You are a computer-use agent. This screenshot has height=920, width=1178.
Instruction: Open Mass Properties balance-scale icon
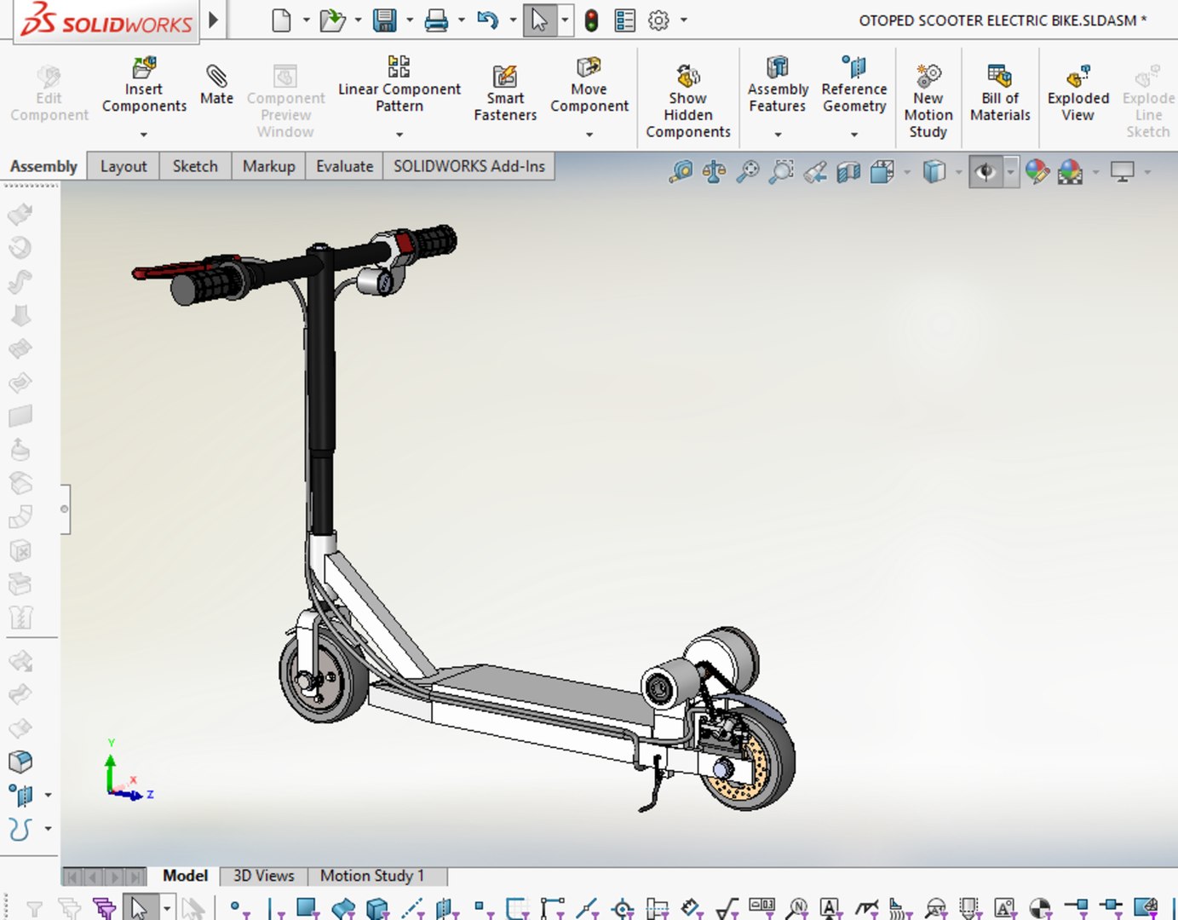714,172
